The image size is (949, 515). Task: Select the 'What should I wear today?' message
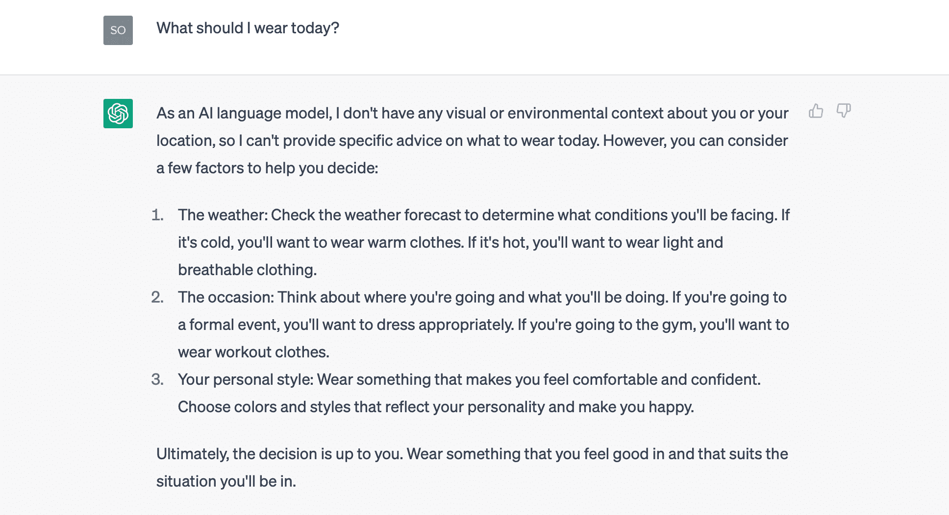248,28
